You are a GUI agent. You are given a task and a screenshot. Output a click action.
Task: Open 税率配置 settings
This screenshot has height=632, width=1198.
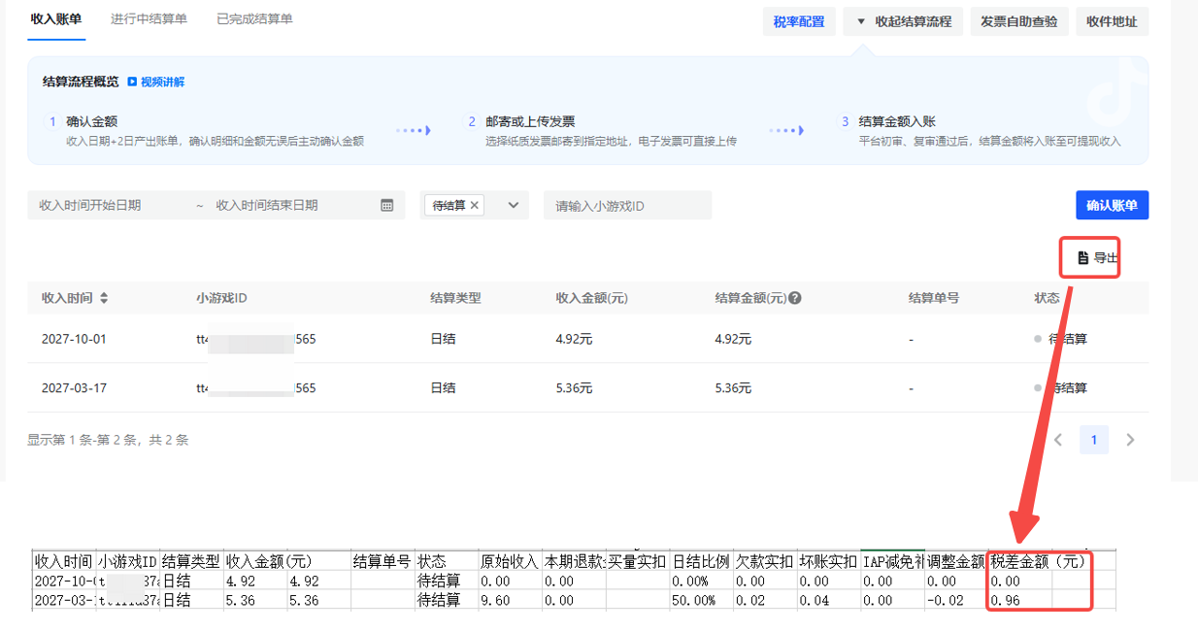[799, 21]
